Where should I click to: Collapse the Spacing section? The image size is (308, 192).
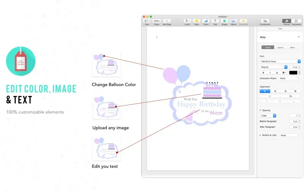(x=261, y=110)
